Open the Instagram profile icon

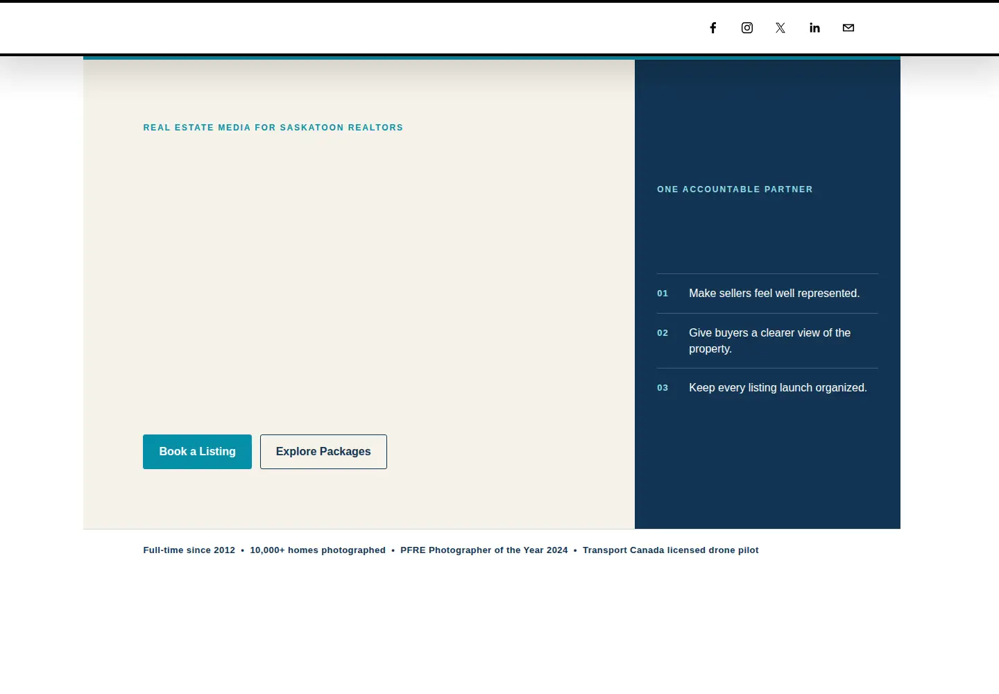click(747, 28)
